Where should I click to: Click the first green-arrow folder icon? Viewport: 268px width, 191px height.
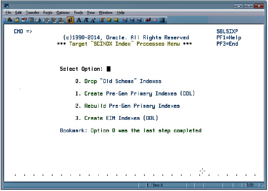tap(109, 20)
